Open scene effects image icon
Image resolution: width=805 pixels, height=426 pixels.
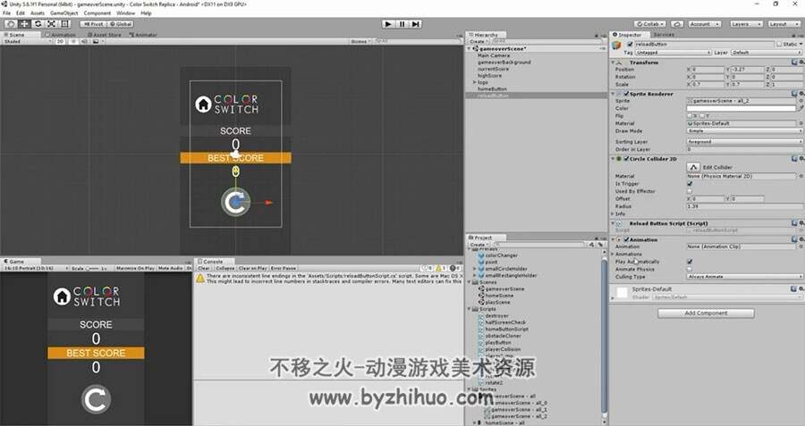pos(96,41)
